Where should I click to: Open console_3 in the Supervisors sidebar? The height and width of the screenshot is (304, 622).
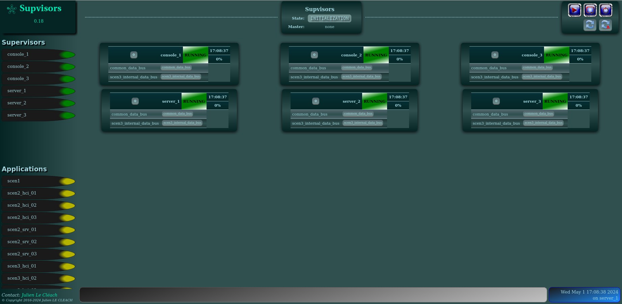(38, 79)
